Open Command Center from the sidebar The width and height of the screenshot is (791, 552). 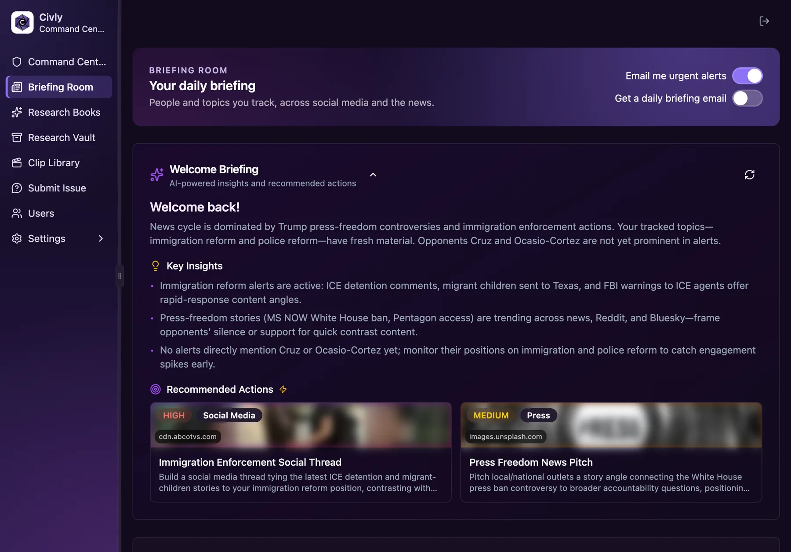tap(59, 62)
